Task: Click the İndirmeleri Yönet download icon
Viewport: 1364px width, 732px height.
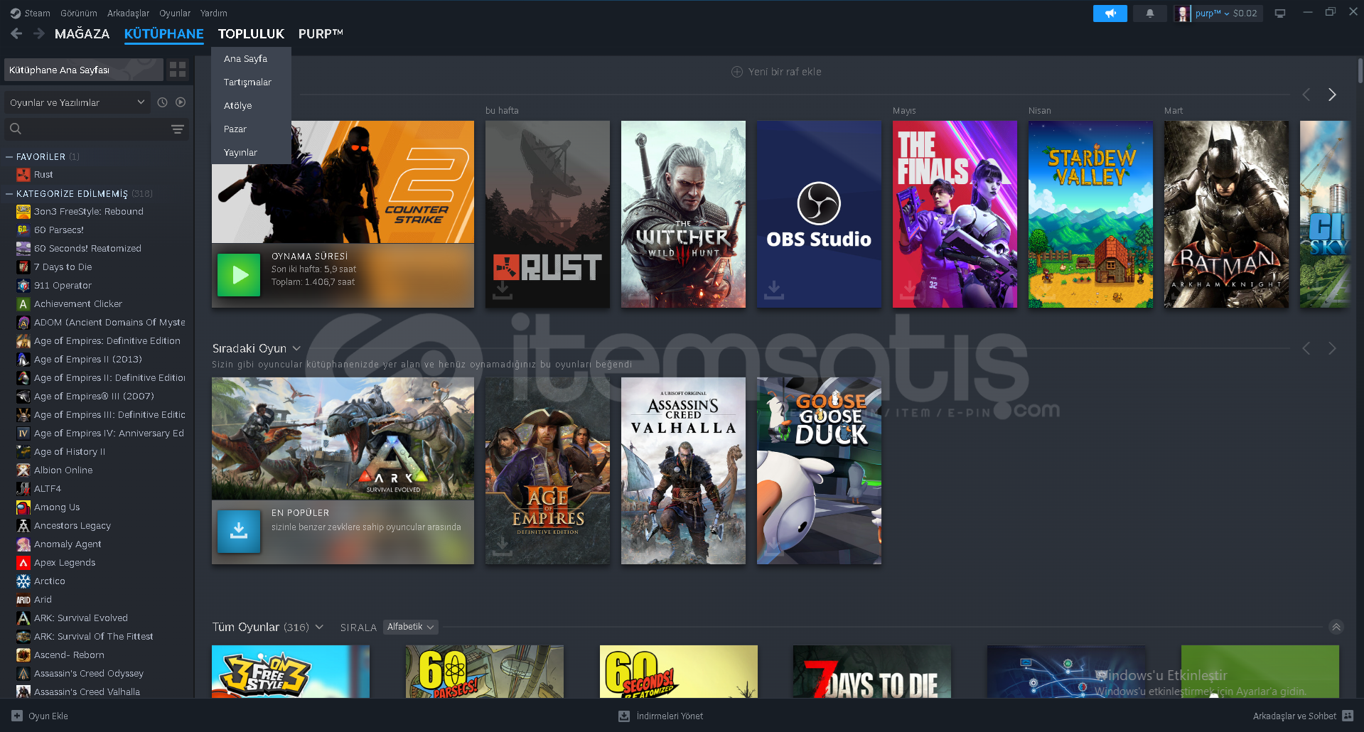Action: pos(624,716)
